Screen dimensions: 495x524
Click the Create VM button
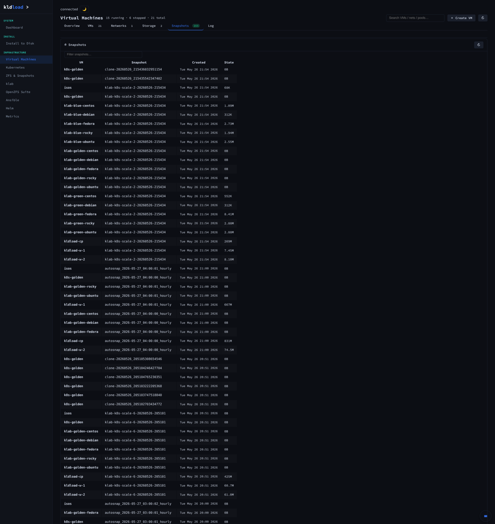click(461, 18)
